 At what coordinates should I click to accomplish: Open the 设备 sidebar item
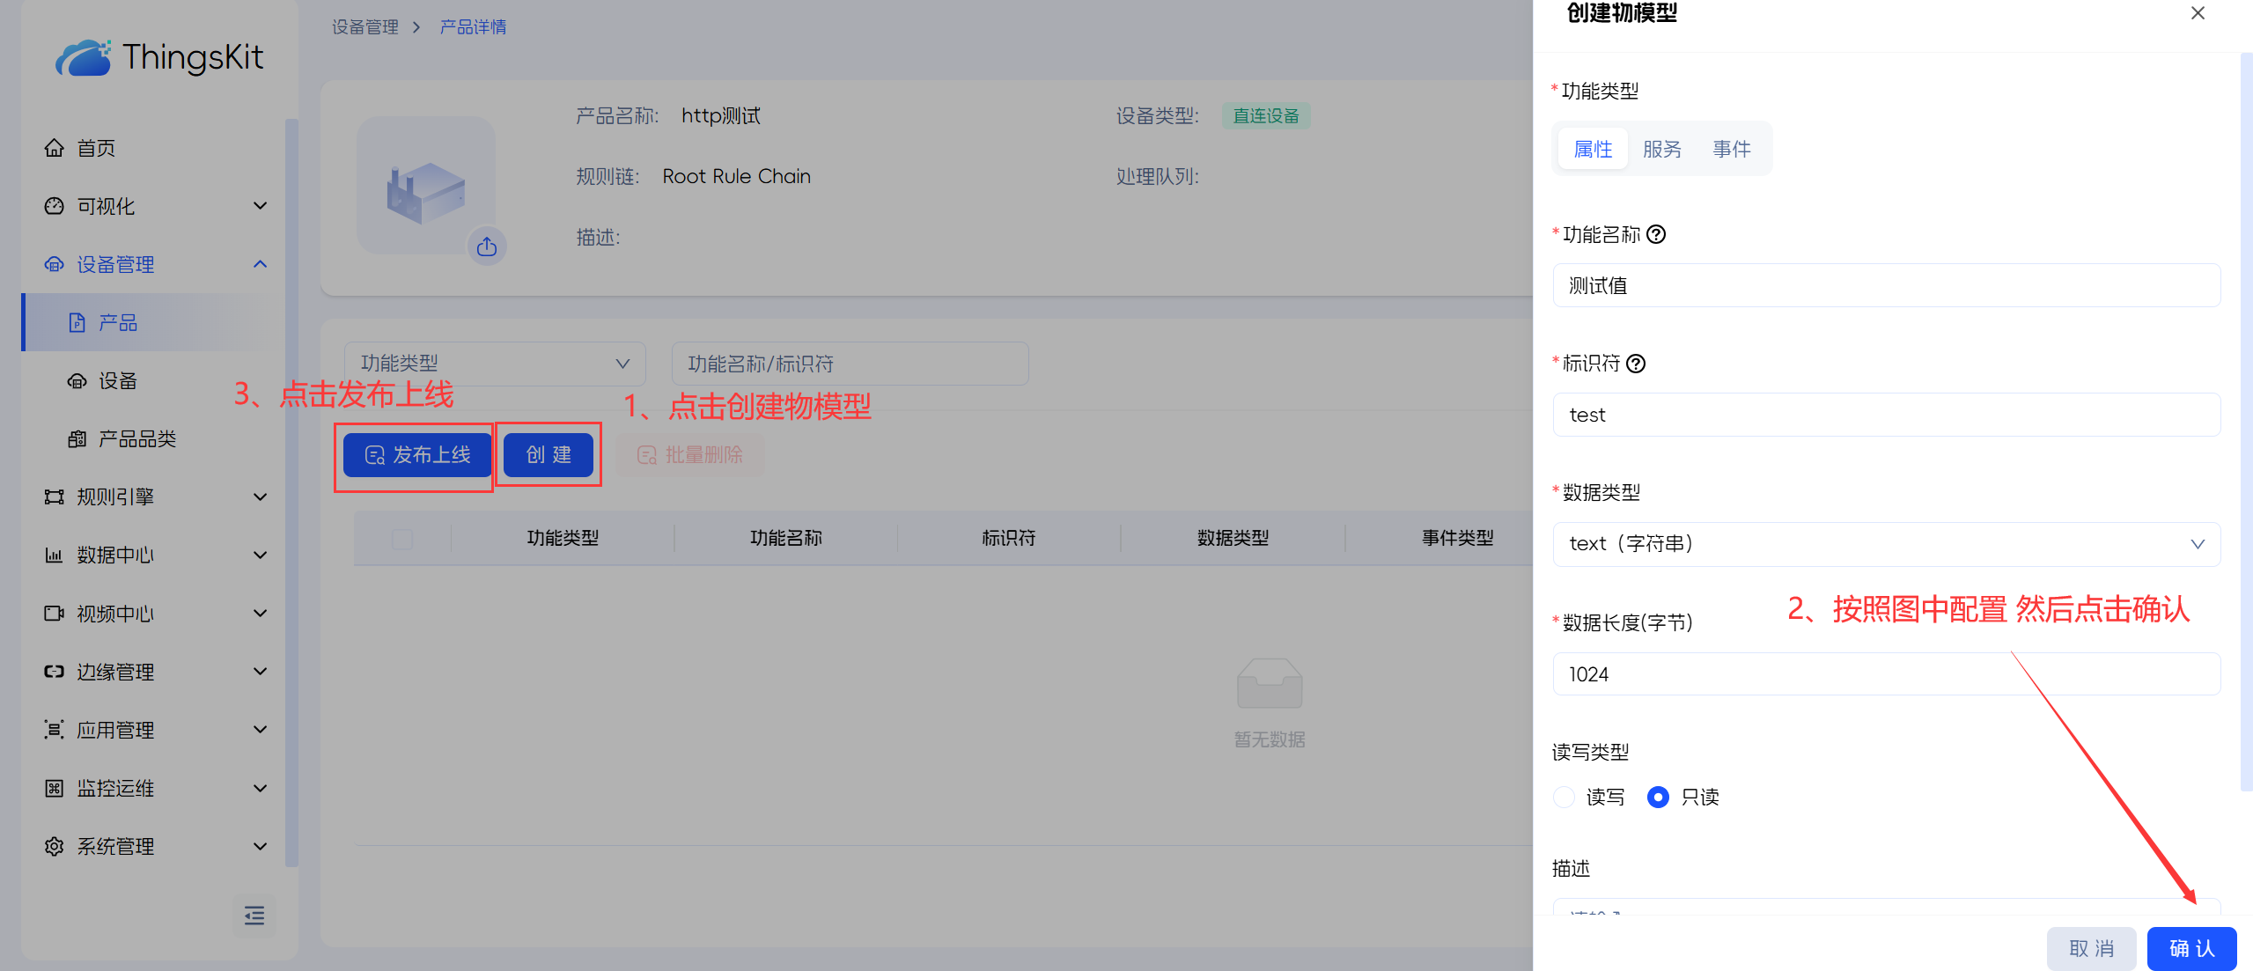[x=118, y=380]
